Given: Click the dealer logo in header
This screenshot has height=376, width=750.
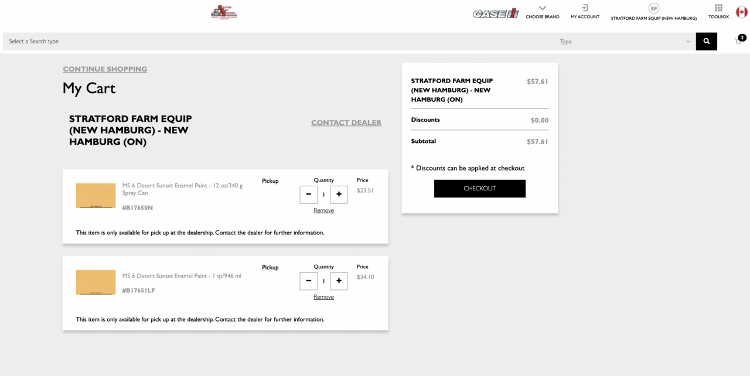Looking at the screenshot, I should tap(224, 12).
